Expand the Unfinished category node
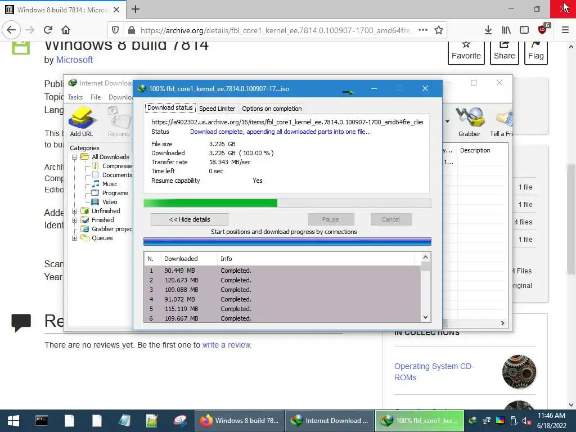Image resolution: width=576 pixels, height=432 pixels. click(x=75, y=211)
